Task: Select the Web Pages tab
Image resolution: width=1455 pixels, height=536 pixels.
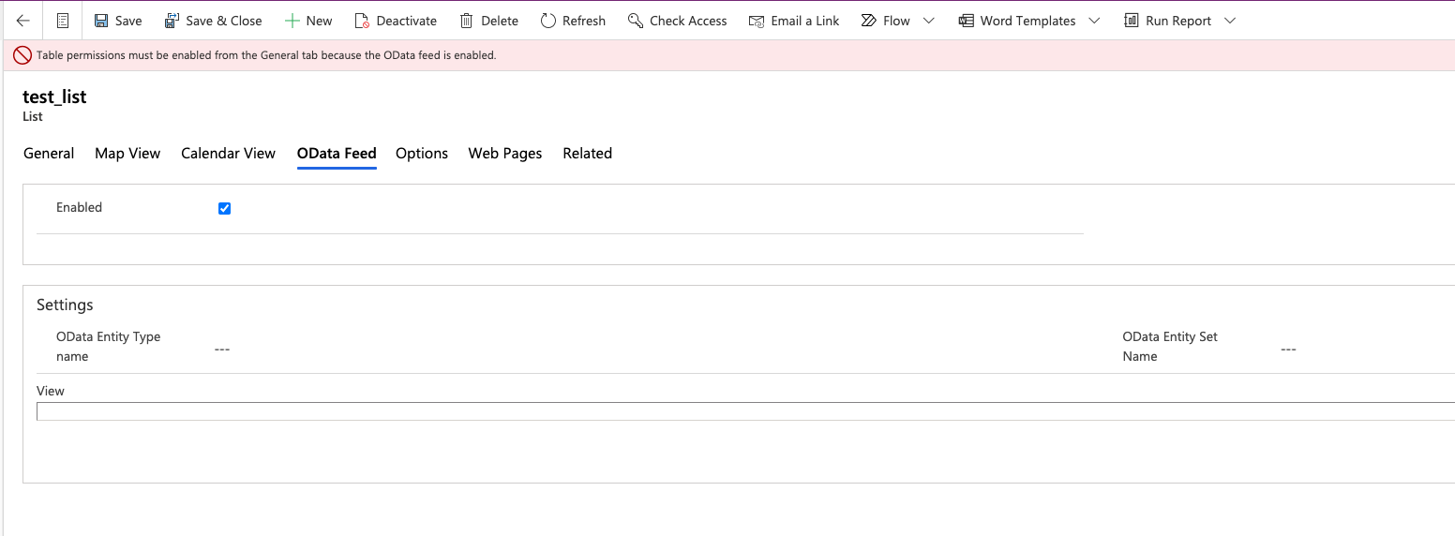Action: 505,154
